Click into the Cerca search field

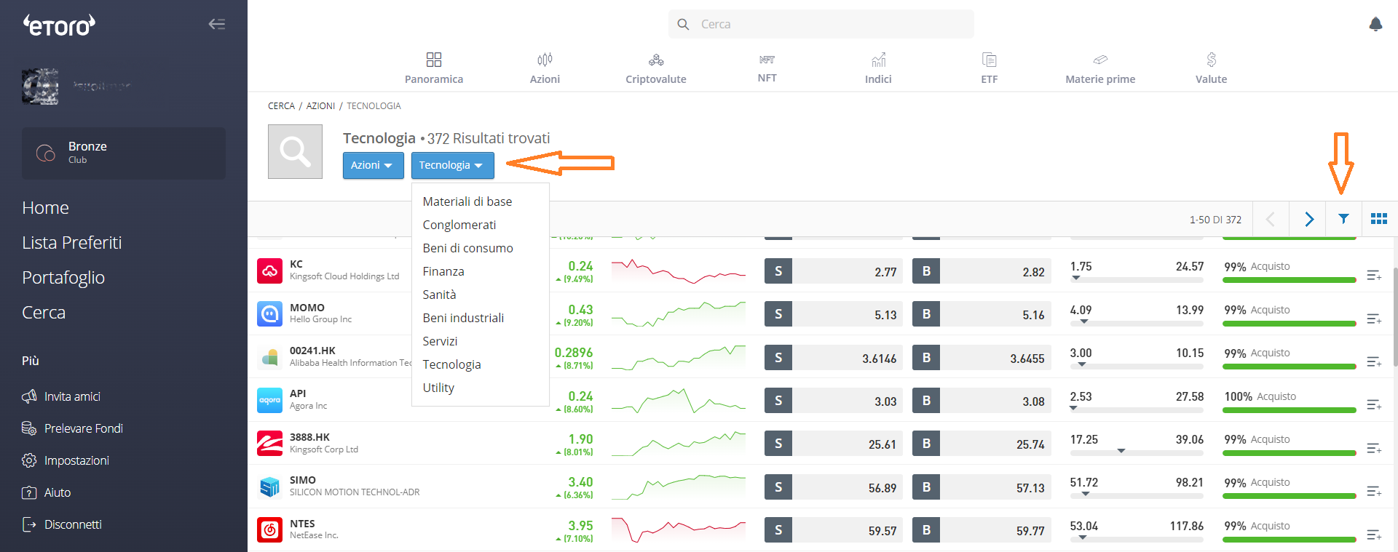(821, 24)
